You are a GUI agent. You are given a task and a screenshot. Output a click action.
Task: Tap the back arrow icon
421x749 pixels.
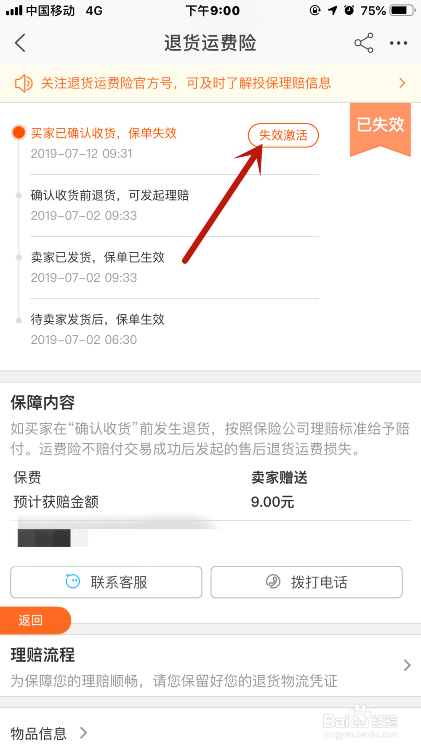tap(20, 43)
